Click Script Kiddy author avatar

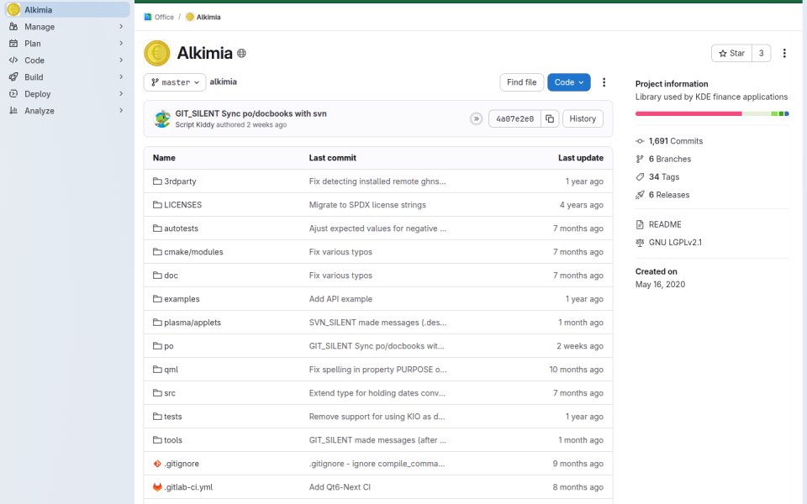pos(162,118)
